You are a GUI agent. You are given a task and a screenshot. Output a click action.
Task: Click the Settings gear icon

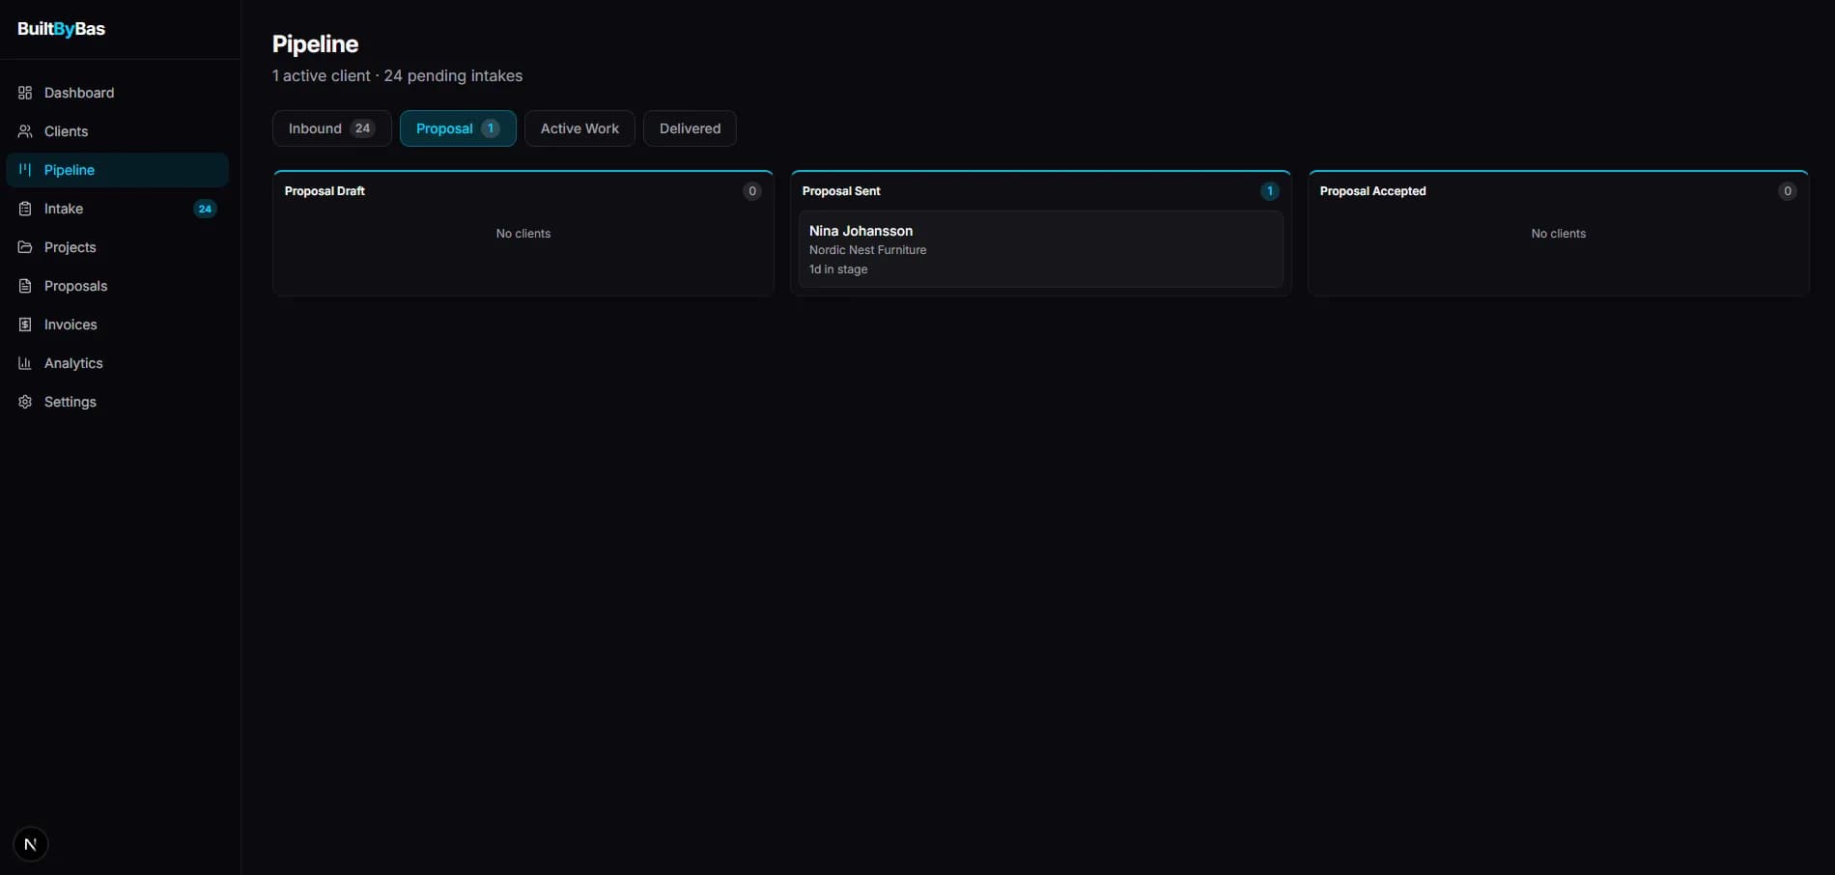coord(25,402)
